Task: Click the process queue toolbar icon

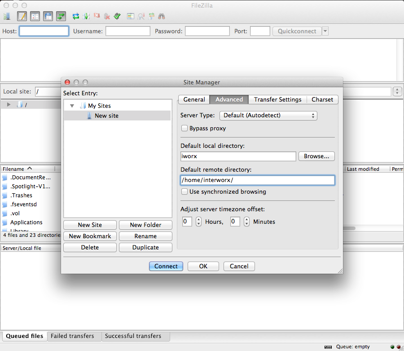Action: [86, 17]
